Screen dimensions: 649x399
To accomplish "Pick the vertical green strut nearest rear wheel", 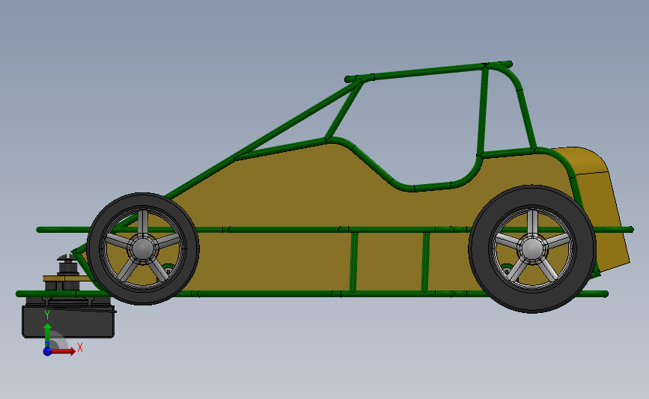I will 425,261.
